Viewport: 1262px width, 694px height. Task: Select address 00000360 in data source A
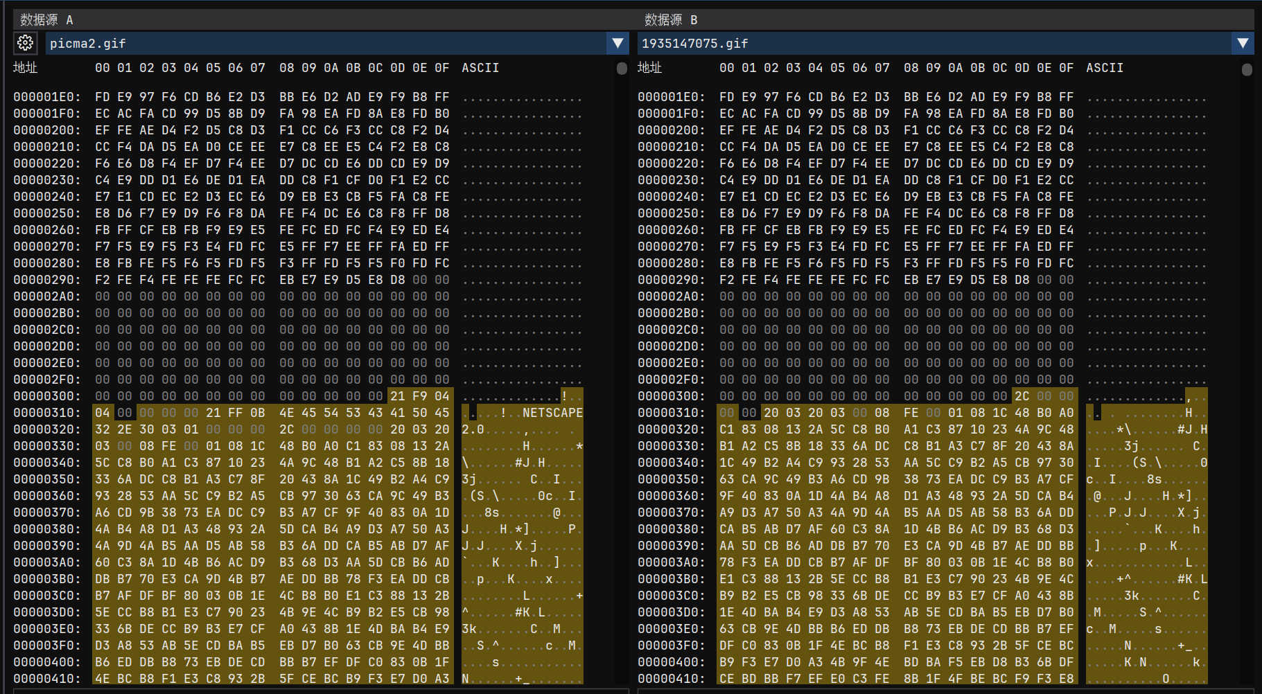tap(47, 496)
